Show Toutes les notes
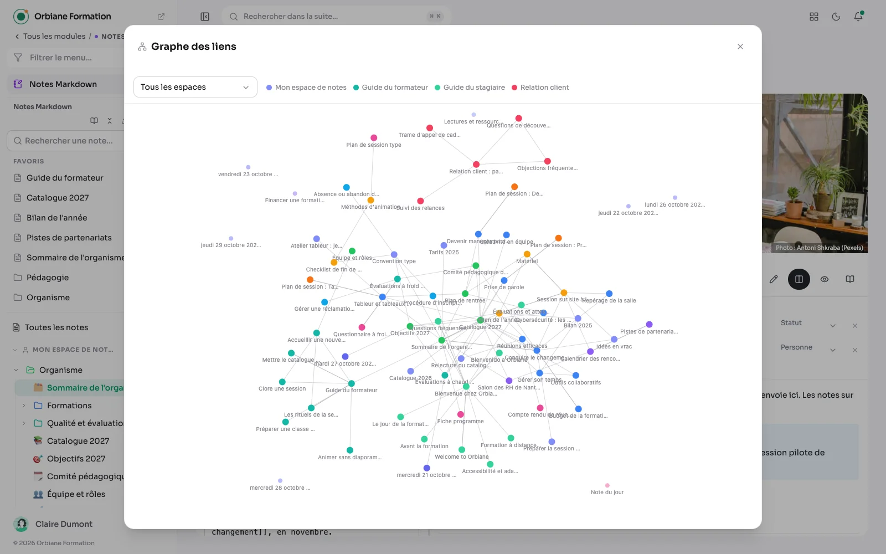This screenshot has width=886, height=554. (x=56, y=327)
